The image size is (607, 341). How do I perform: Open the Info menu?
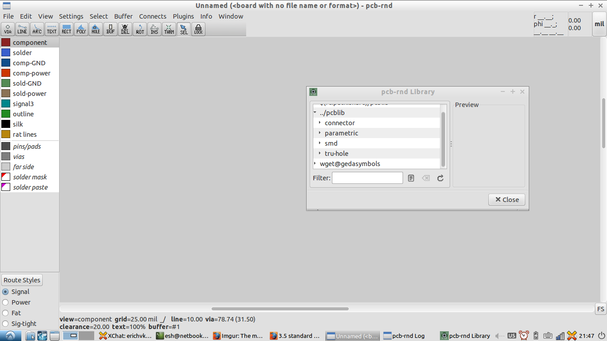pos(206,16)
